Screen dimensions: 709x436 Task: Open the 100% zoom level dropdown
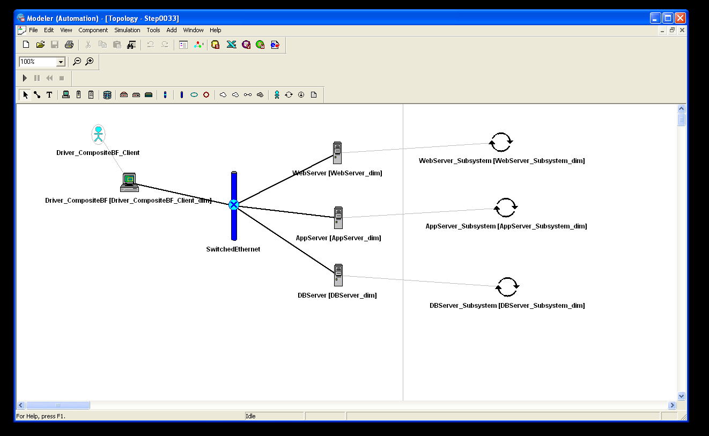click(61, 62)
